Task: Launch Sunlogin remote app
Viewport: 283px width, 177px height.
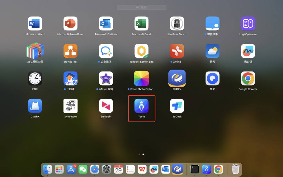Action: pos(106,106)
